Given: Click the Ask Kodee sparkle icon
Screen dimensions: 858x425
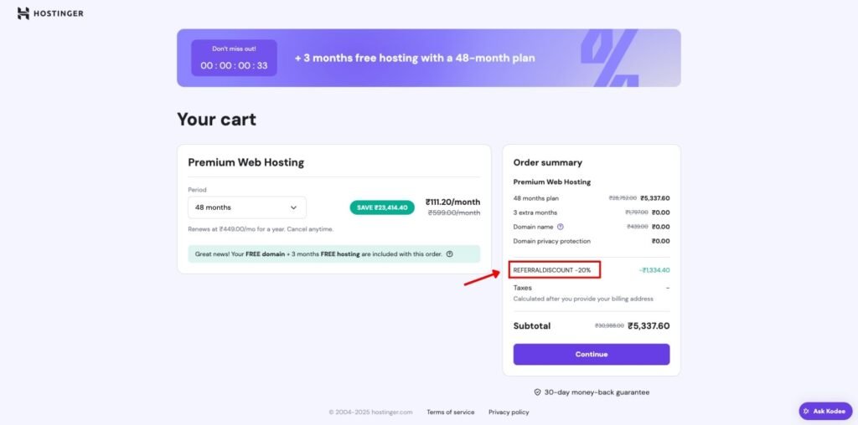Looking at the screenshot, I should coord(806,411).
